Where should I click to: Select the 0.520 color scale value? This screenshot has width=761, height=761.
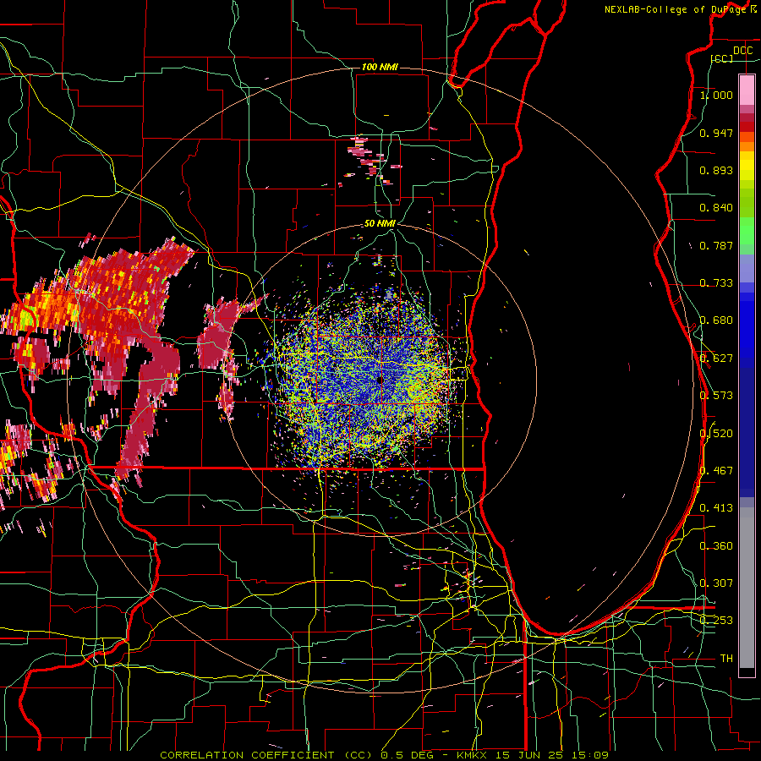716,434
